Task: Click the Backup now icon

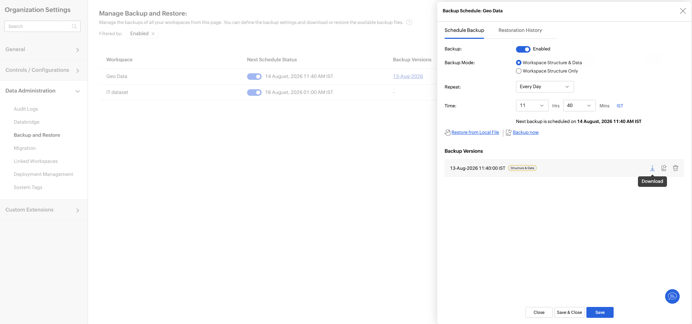Action: [x=509, y=132]
